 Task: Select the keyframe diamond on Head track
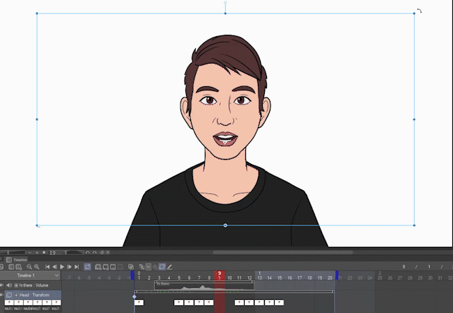tap(135, 296)
